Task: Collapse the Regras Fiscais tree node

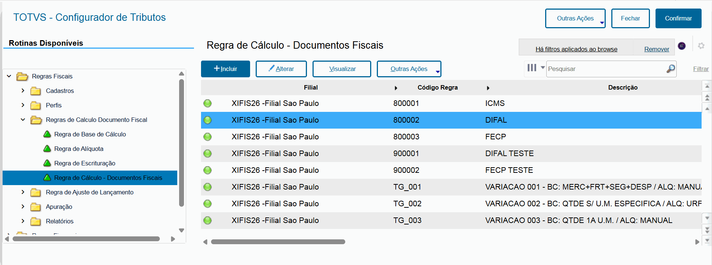Action: [9, 76]
